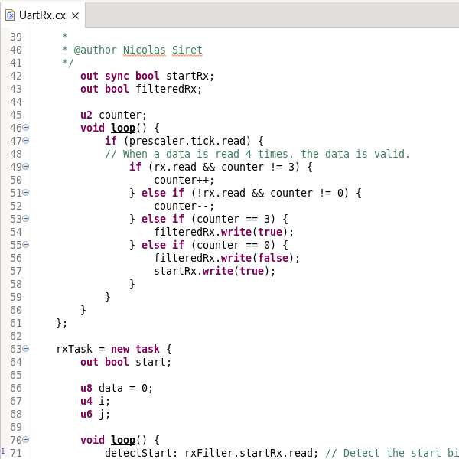
Task: Collapse the fold marker at line 46
Action: coord(25,128)
